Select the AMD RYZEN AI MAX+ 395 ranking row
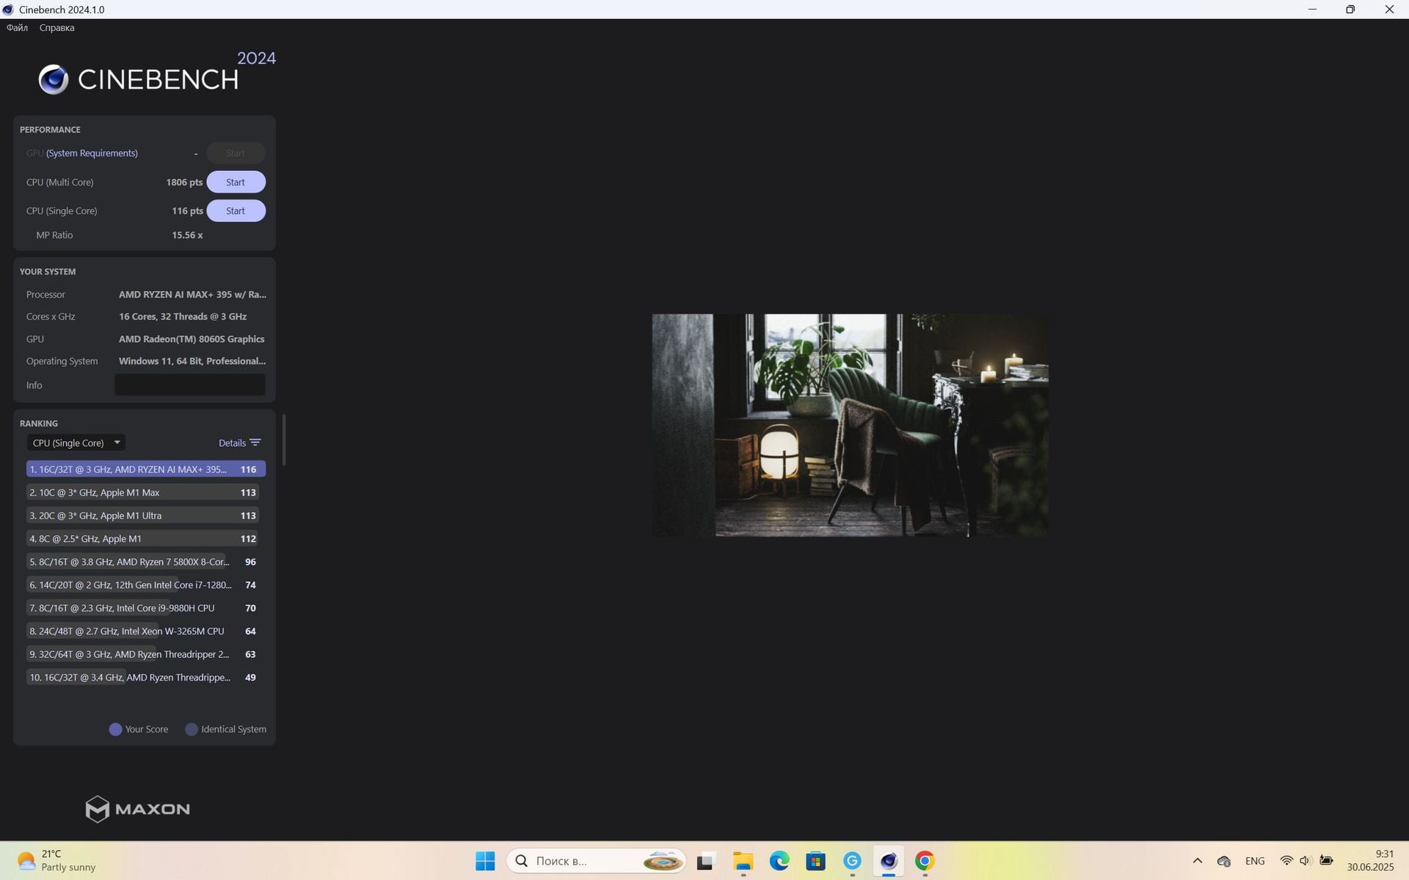 coord(145,469)
